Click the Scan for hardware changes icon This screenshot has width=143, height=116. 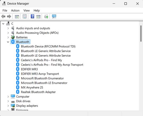[x=54, y=16]
